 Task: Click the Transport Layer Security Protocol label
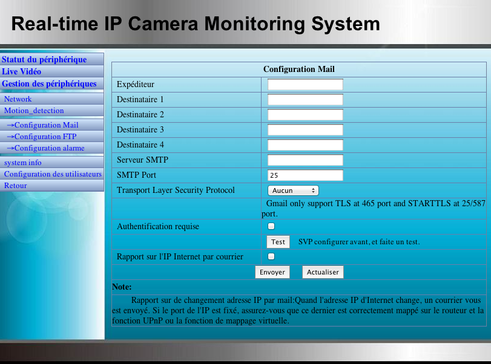tap(176, 190)
